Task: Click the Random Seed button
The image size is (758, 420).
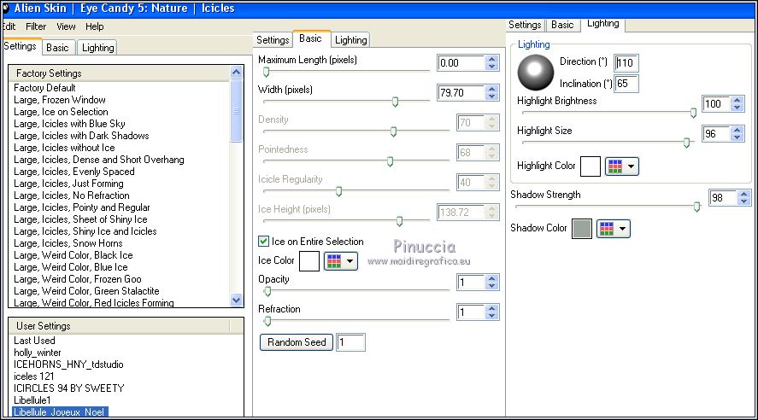Action: (297, 341)
